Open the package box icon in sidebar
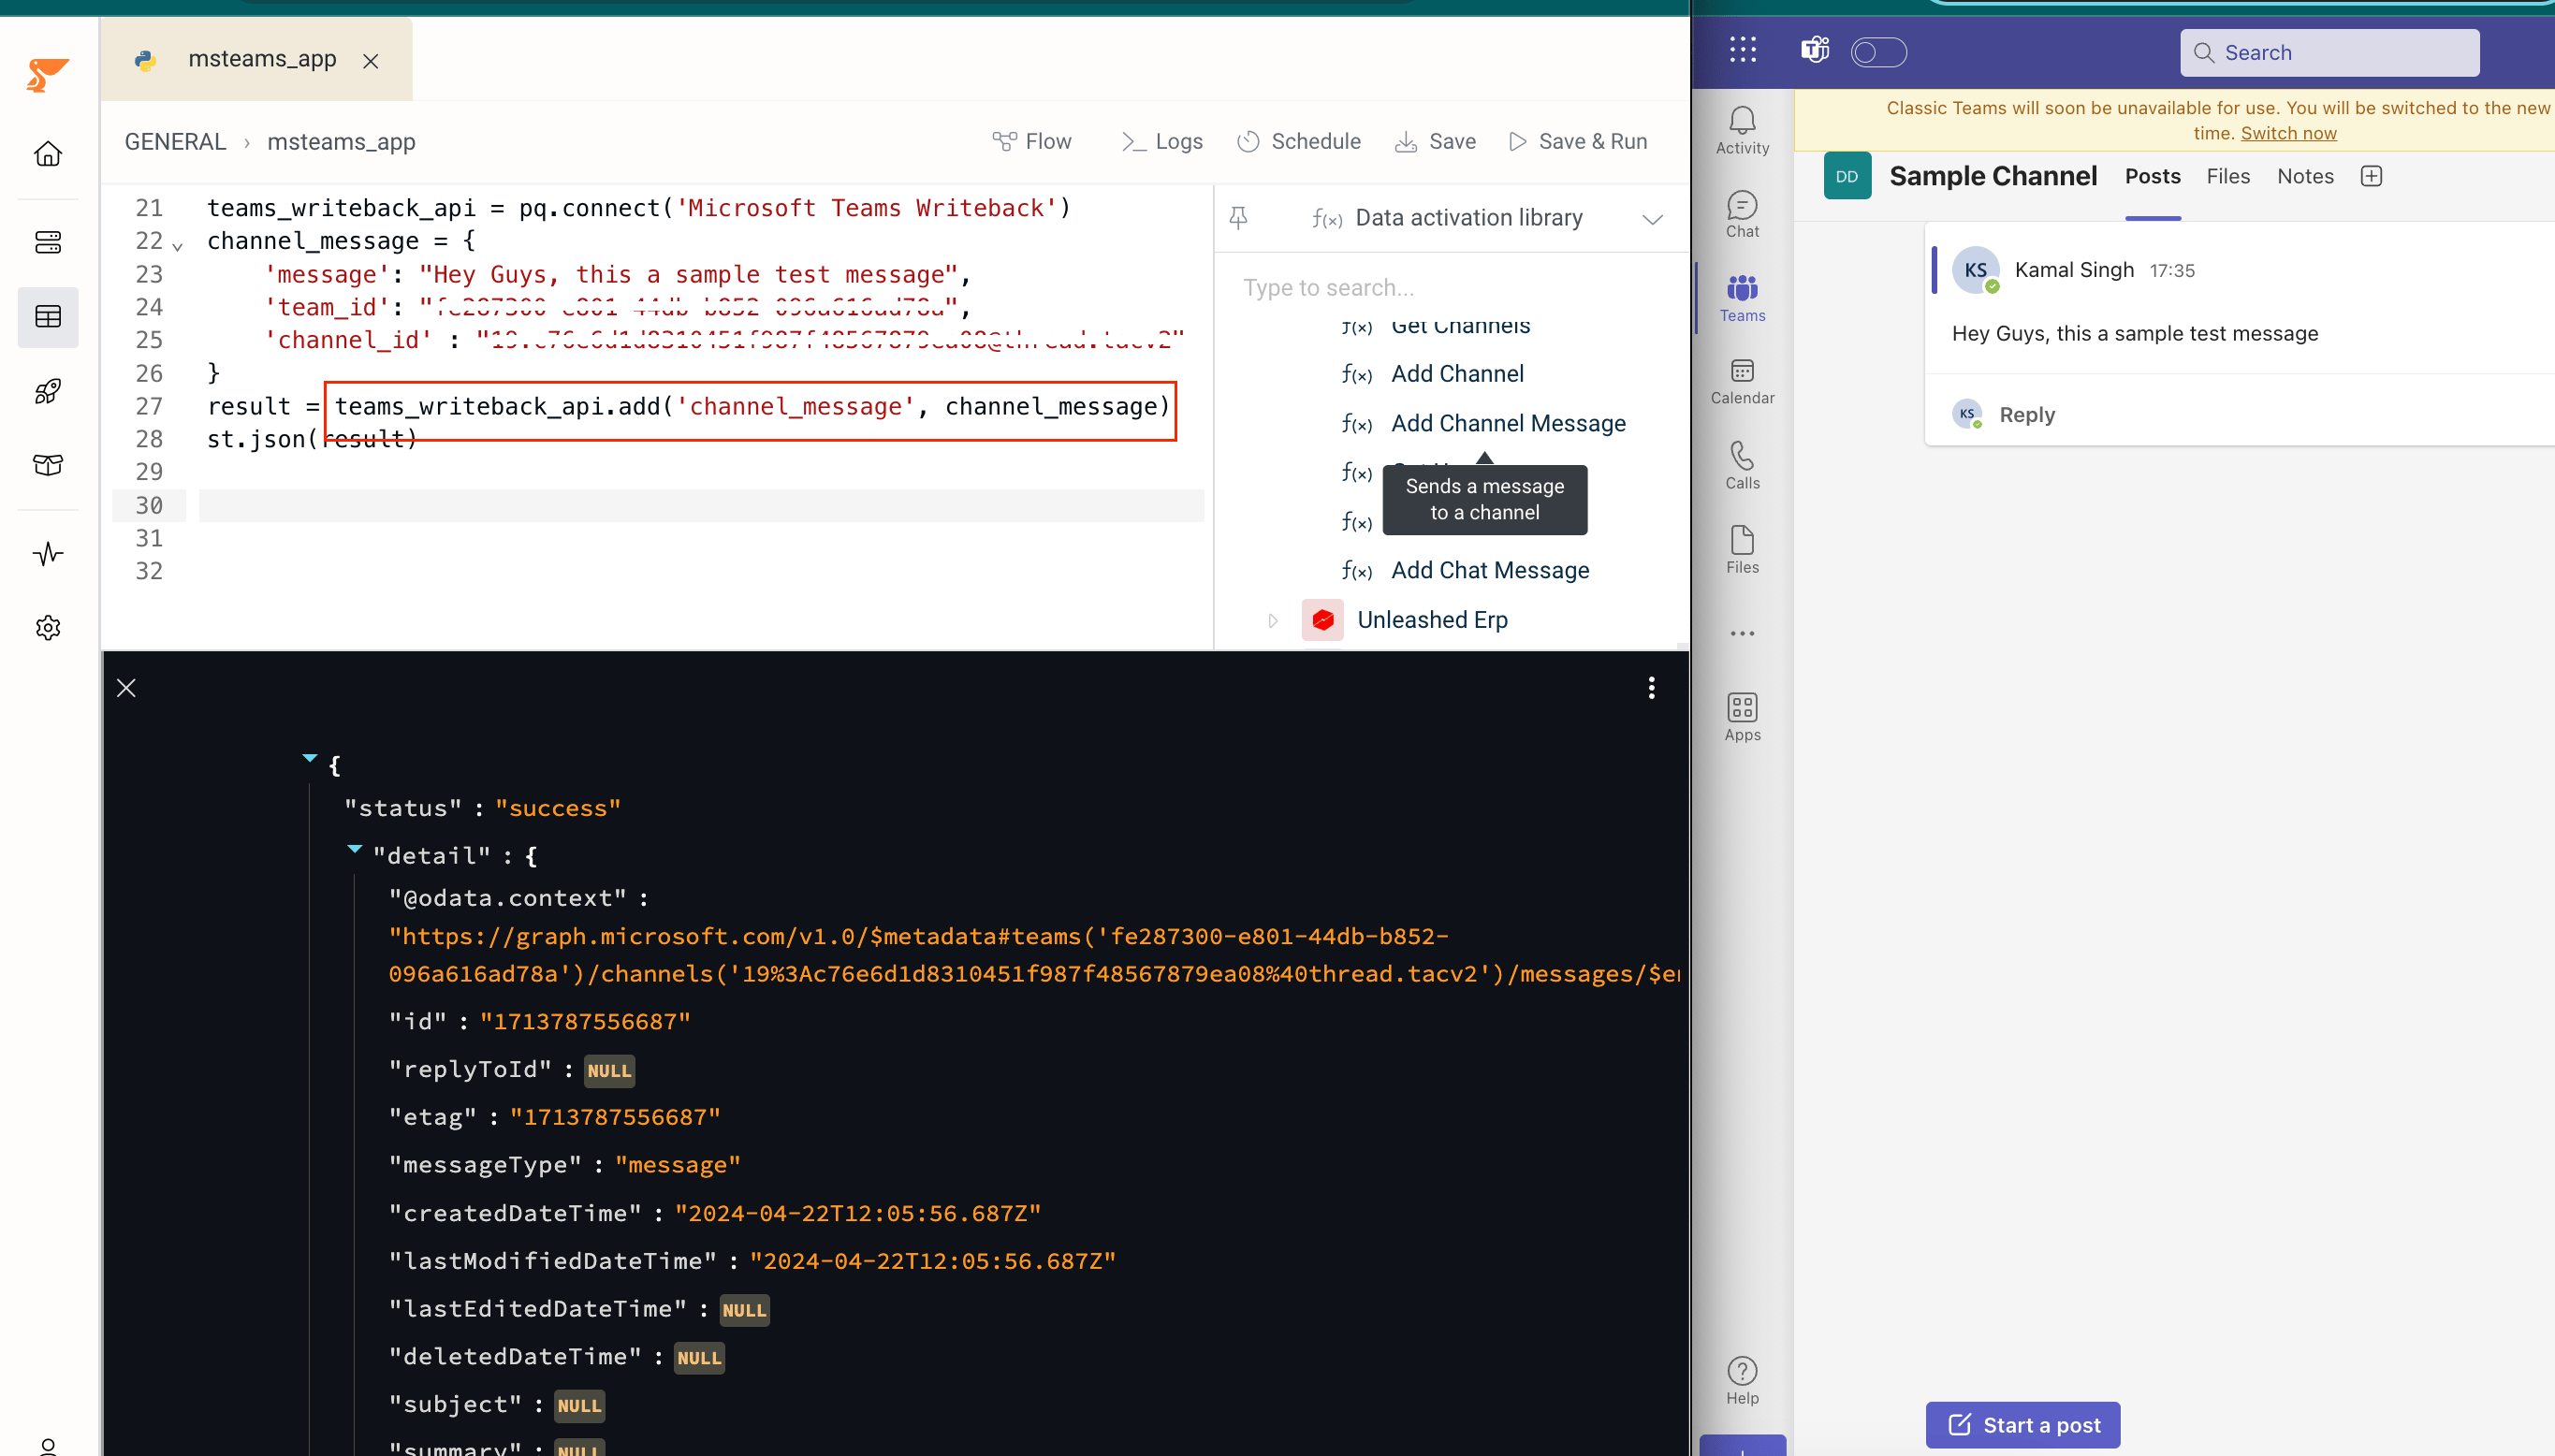This screenshot has height=1456, width=2555. click(x=48, y=465)
